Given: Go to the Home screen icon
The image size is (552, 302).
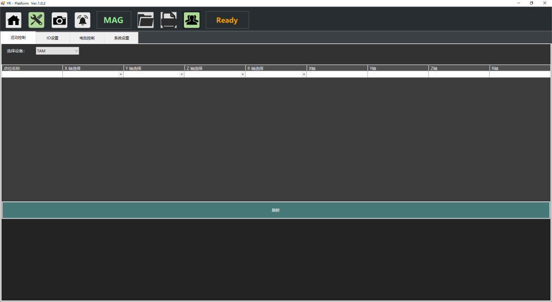Looking at the screenshot, I should tap(13, 20).
